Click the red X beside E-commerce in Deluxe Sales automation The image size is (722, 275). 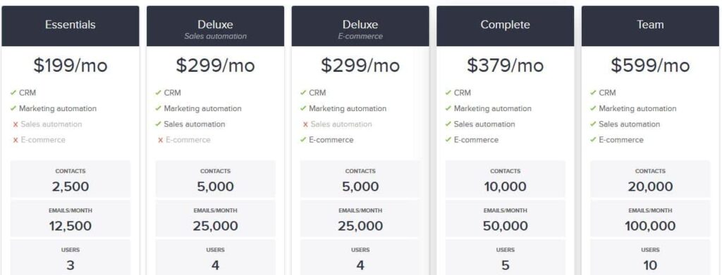point(160,140)
